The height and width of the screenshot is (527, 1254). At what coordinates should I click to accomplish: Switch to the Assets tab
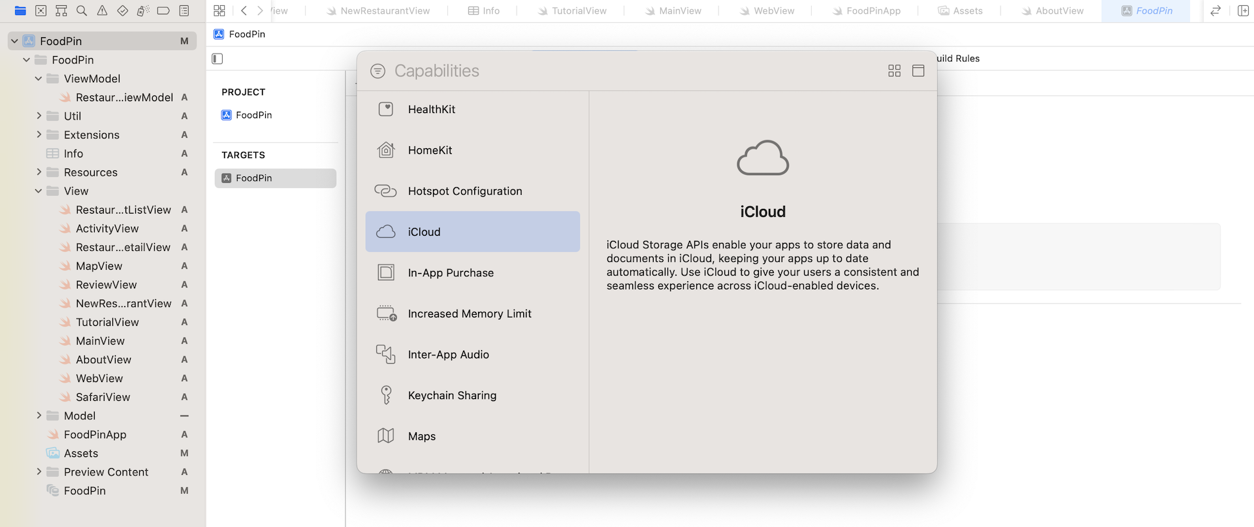pyautogui.click(x=960, y=11)
